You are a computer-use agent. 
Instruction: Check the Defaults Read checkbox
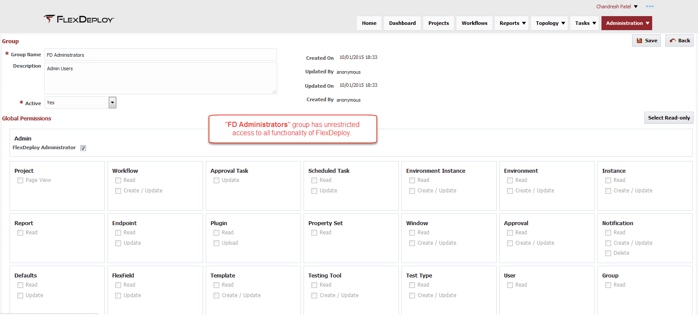pyautogui.click(x=20, y=285)
